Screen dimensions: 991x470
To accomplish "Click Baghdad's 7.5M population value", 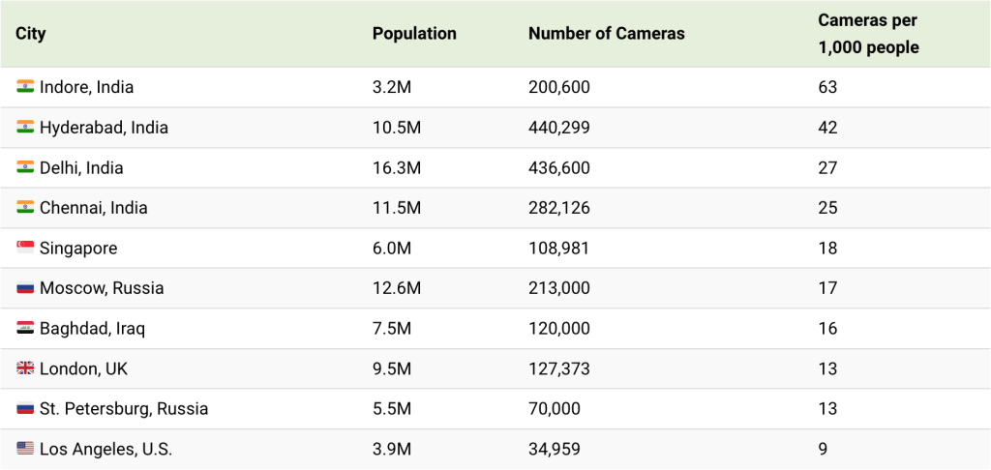I will coord(392,329).
